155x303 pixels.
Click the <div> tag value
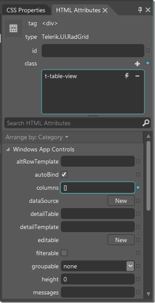pos(50,24)
